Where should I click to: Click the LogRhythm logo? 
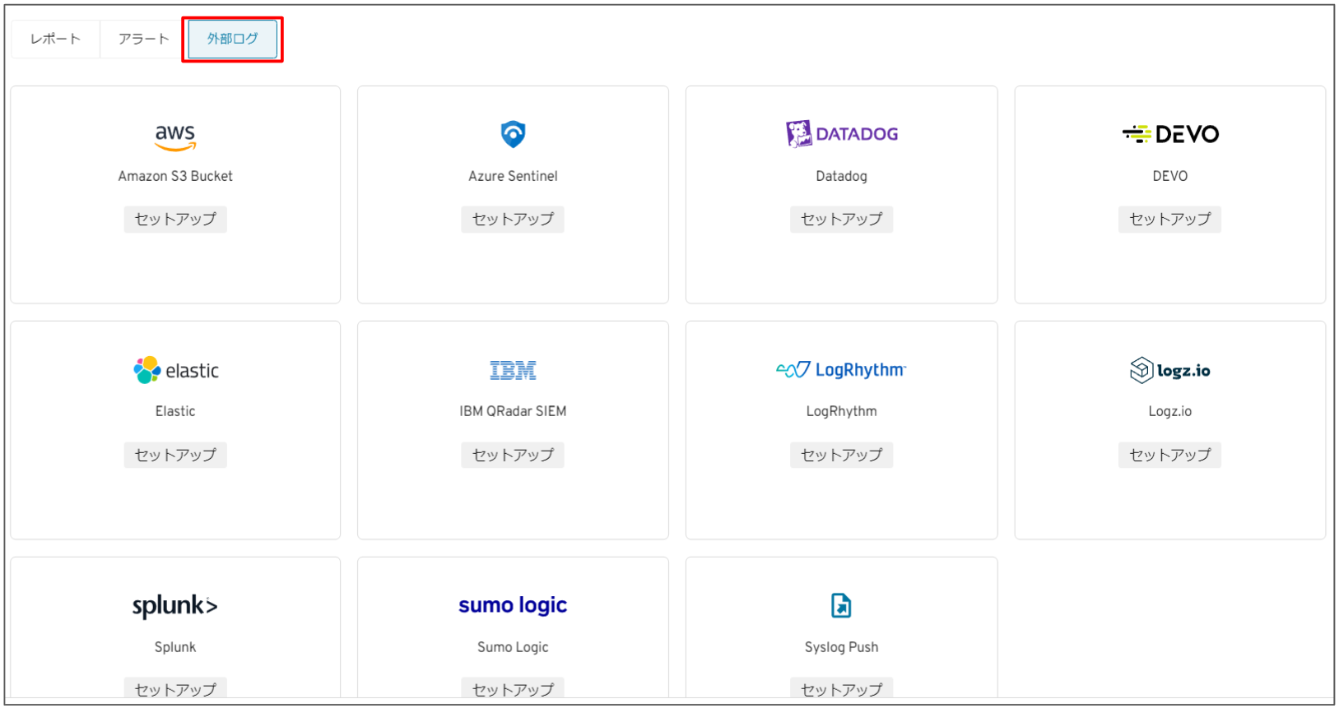[841, 370]
